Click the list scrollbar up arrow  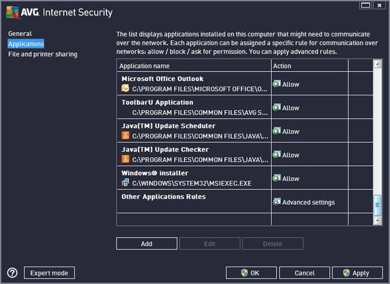point(378,64)
